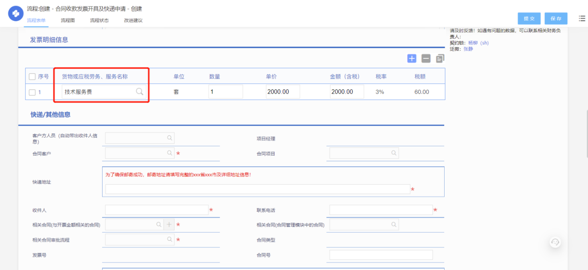Open the 流程图 tab

[68, 20]
